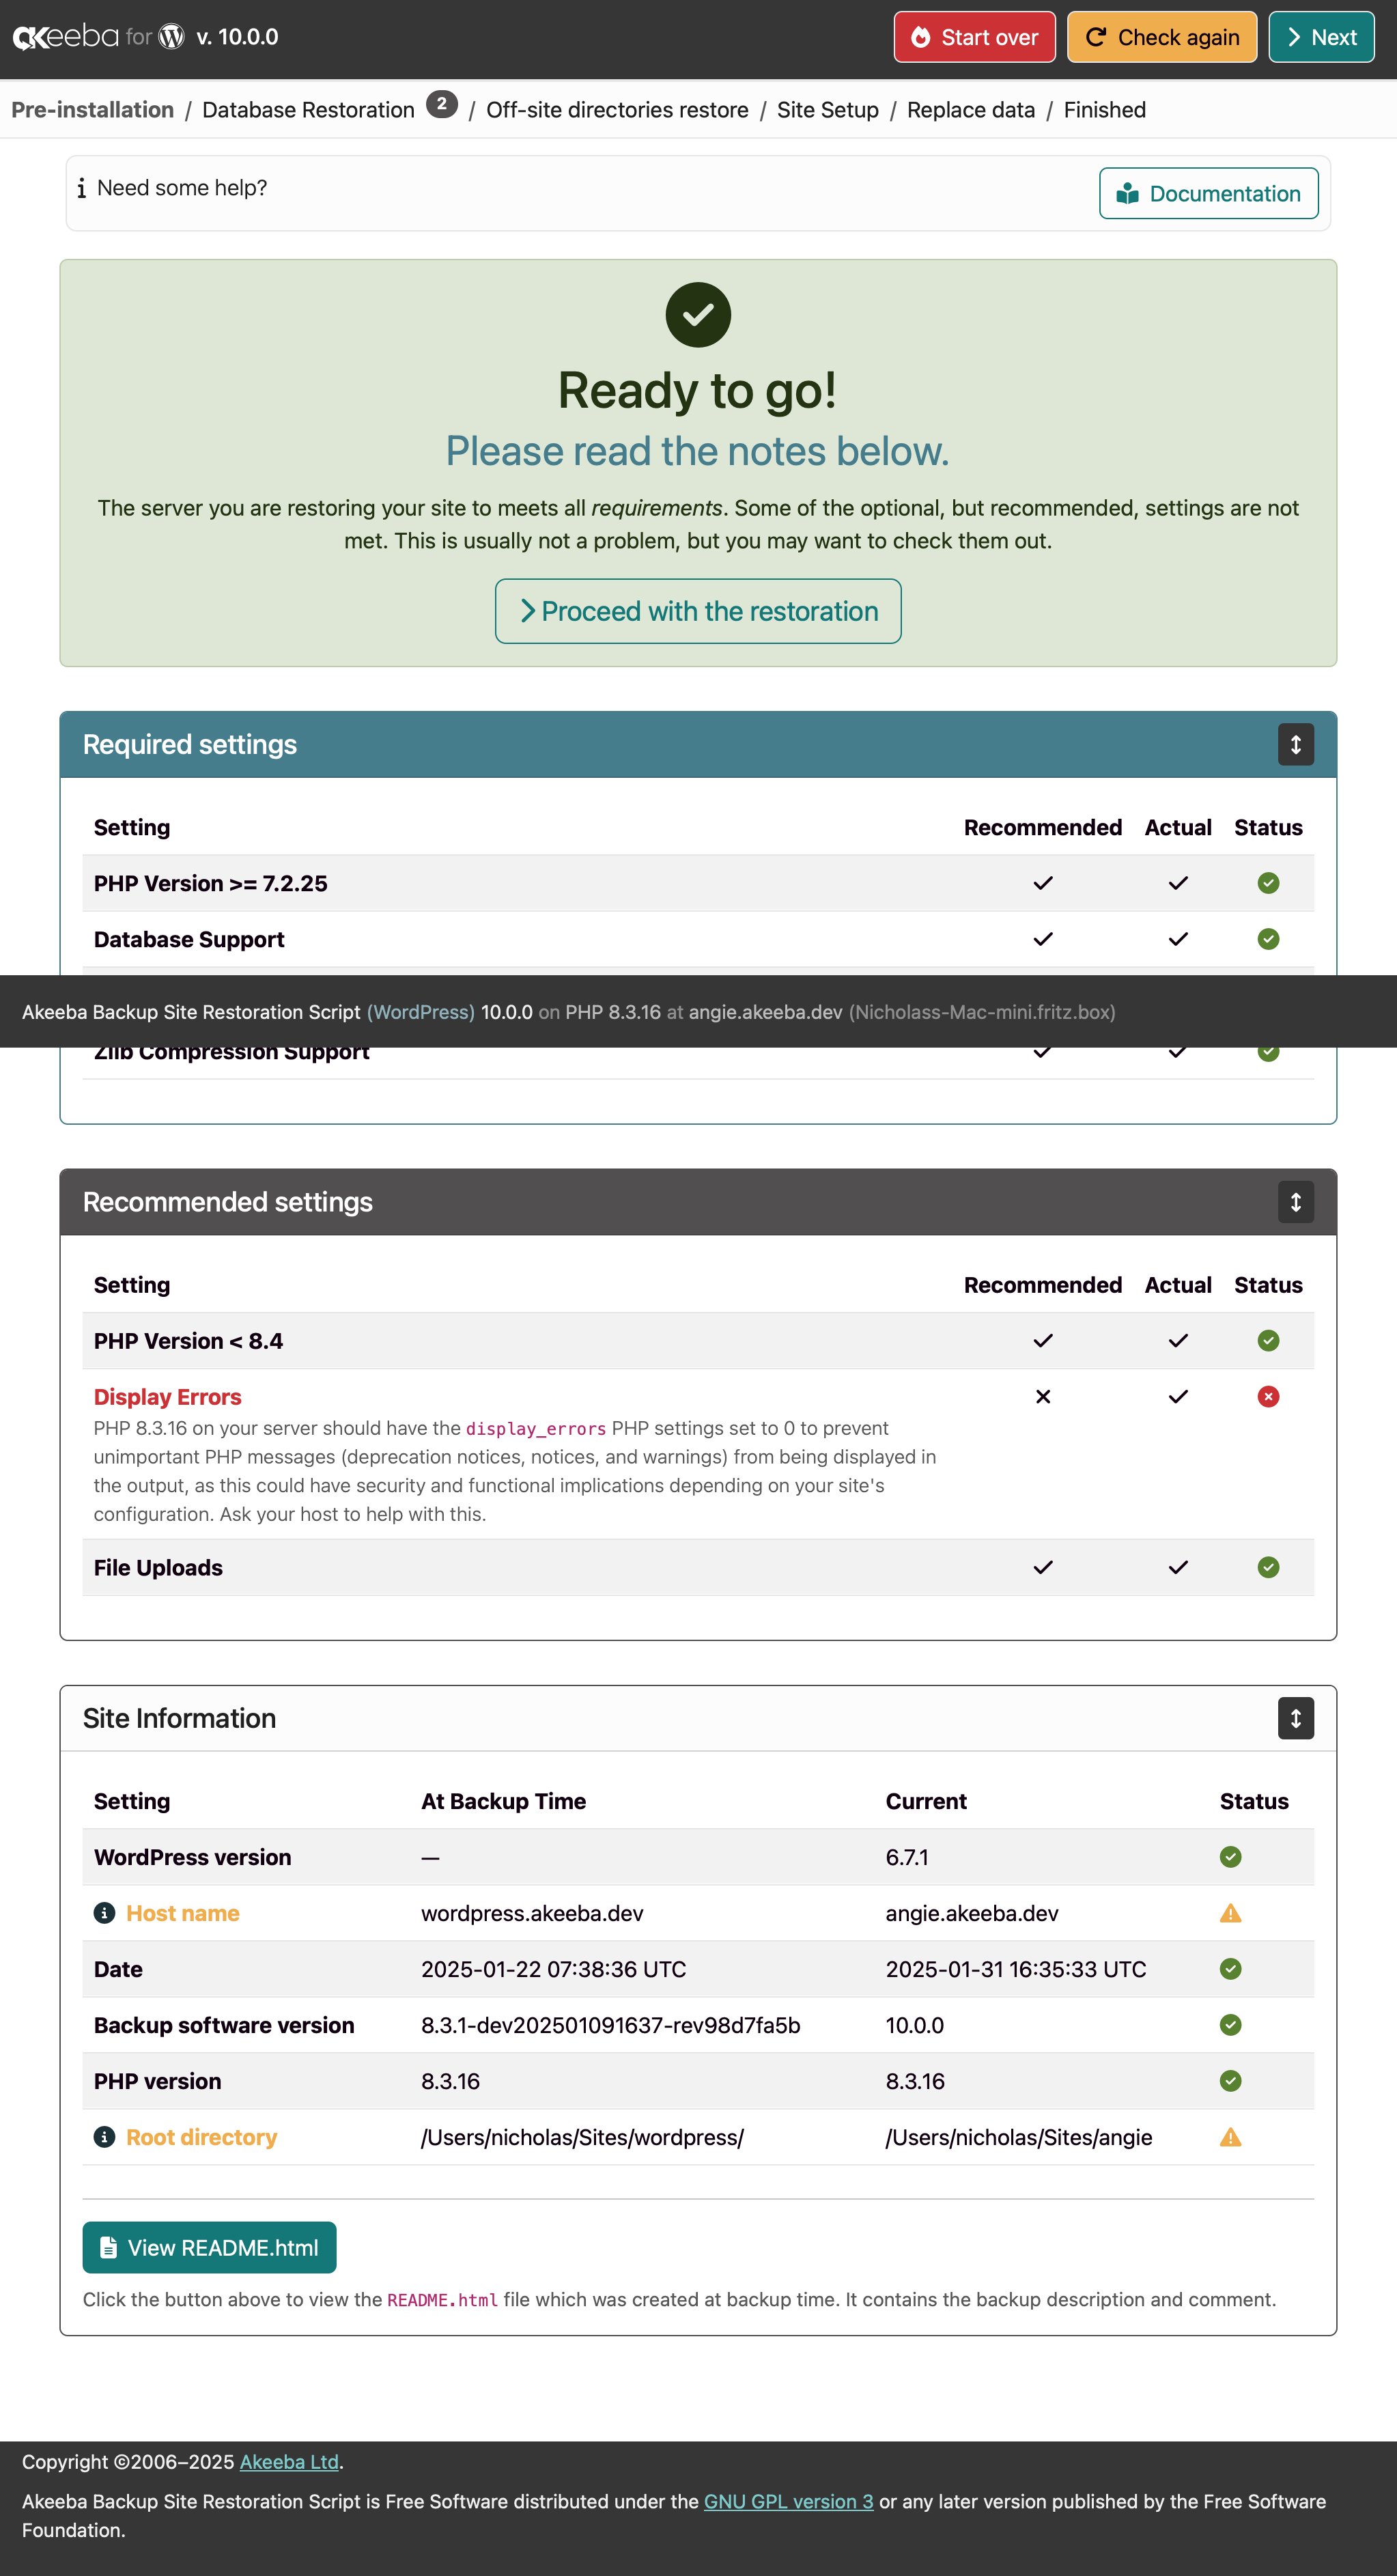
Task: Click the Recommended checkmark for File Uploads
Action: coord(1043,1567)
